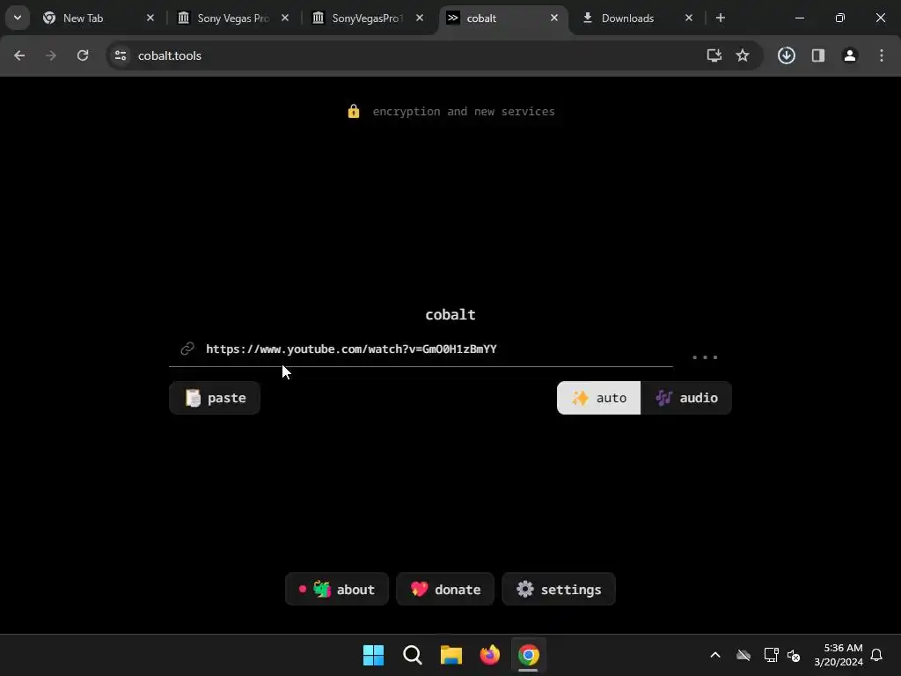The image size is (901, 676).
Task: Open the about panel
Action: 337,589
